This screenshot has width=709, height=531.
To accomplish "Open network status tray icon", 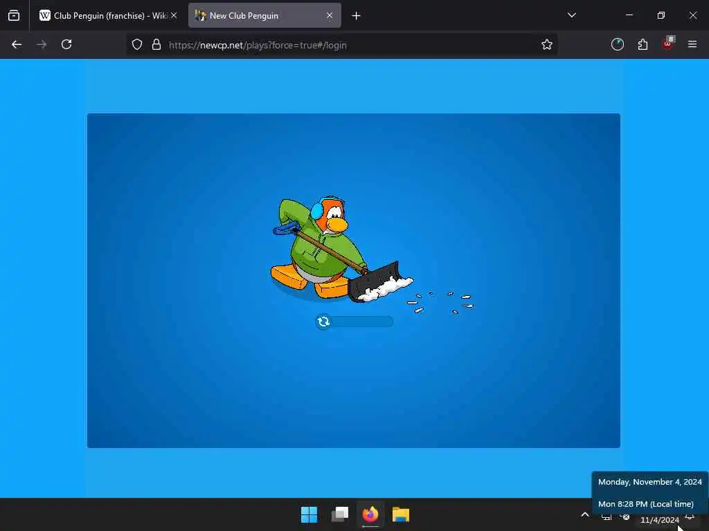I will coord(607,516).
